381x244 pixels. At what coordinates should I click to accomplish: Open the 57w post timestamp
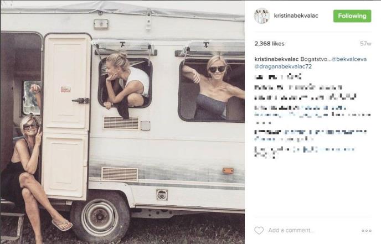click(365, 44)
